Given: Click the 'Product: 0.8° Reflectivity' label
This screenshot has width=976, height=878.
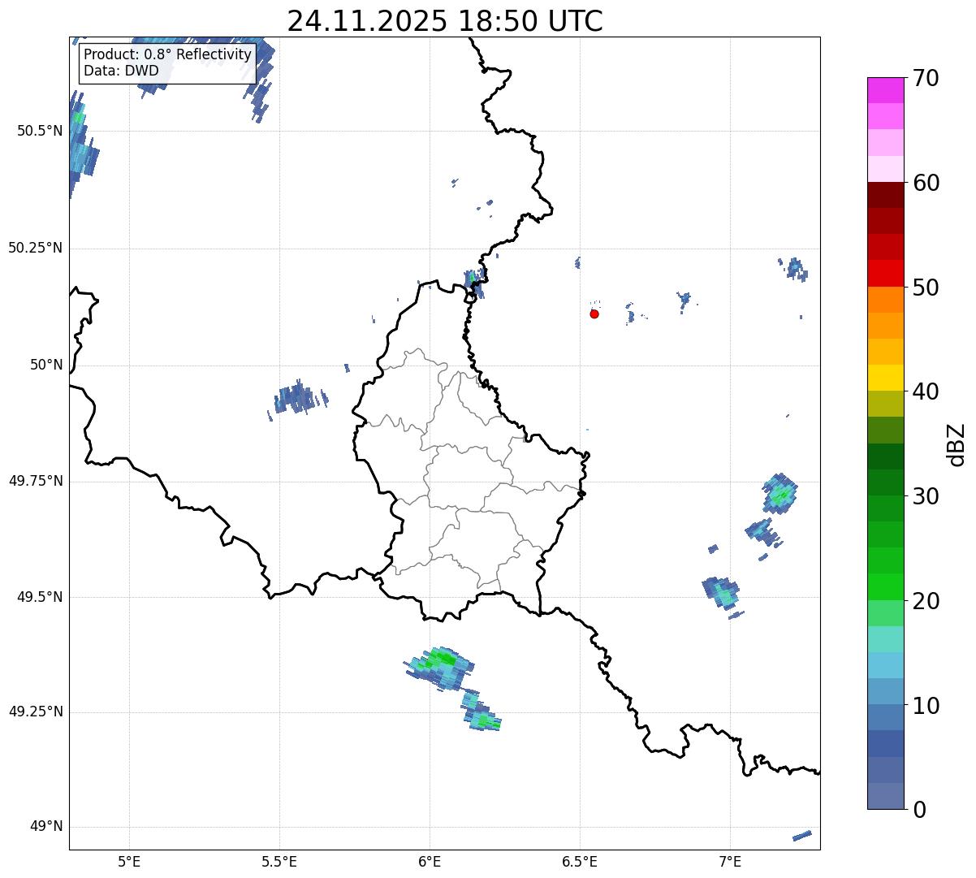Looking at the screenshot, I should 168,55.
